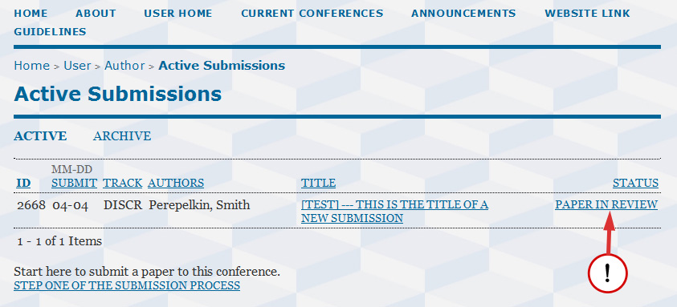Switch to the ARCHIVE tab
677x307 pixels.
[x=122, y=135]
